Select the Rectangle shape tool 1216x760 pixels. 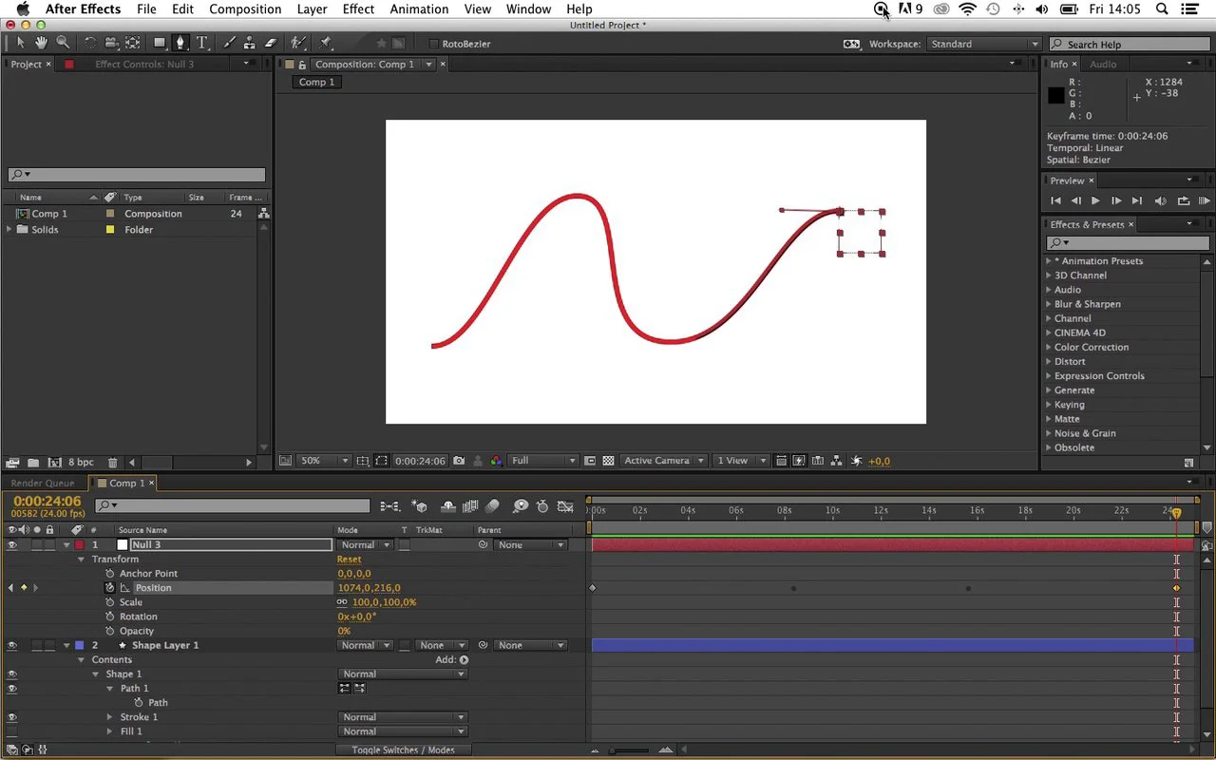click(x=159, y=43)
